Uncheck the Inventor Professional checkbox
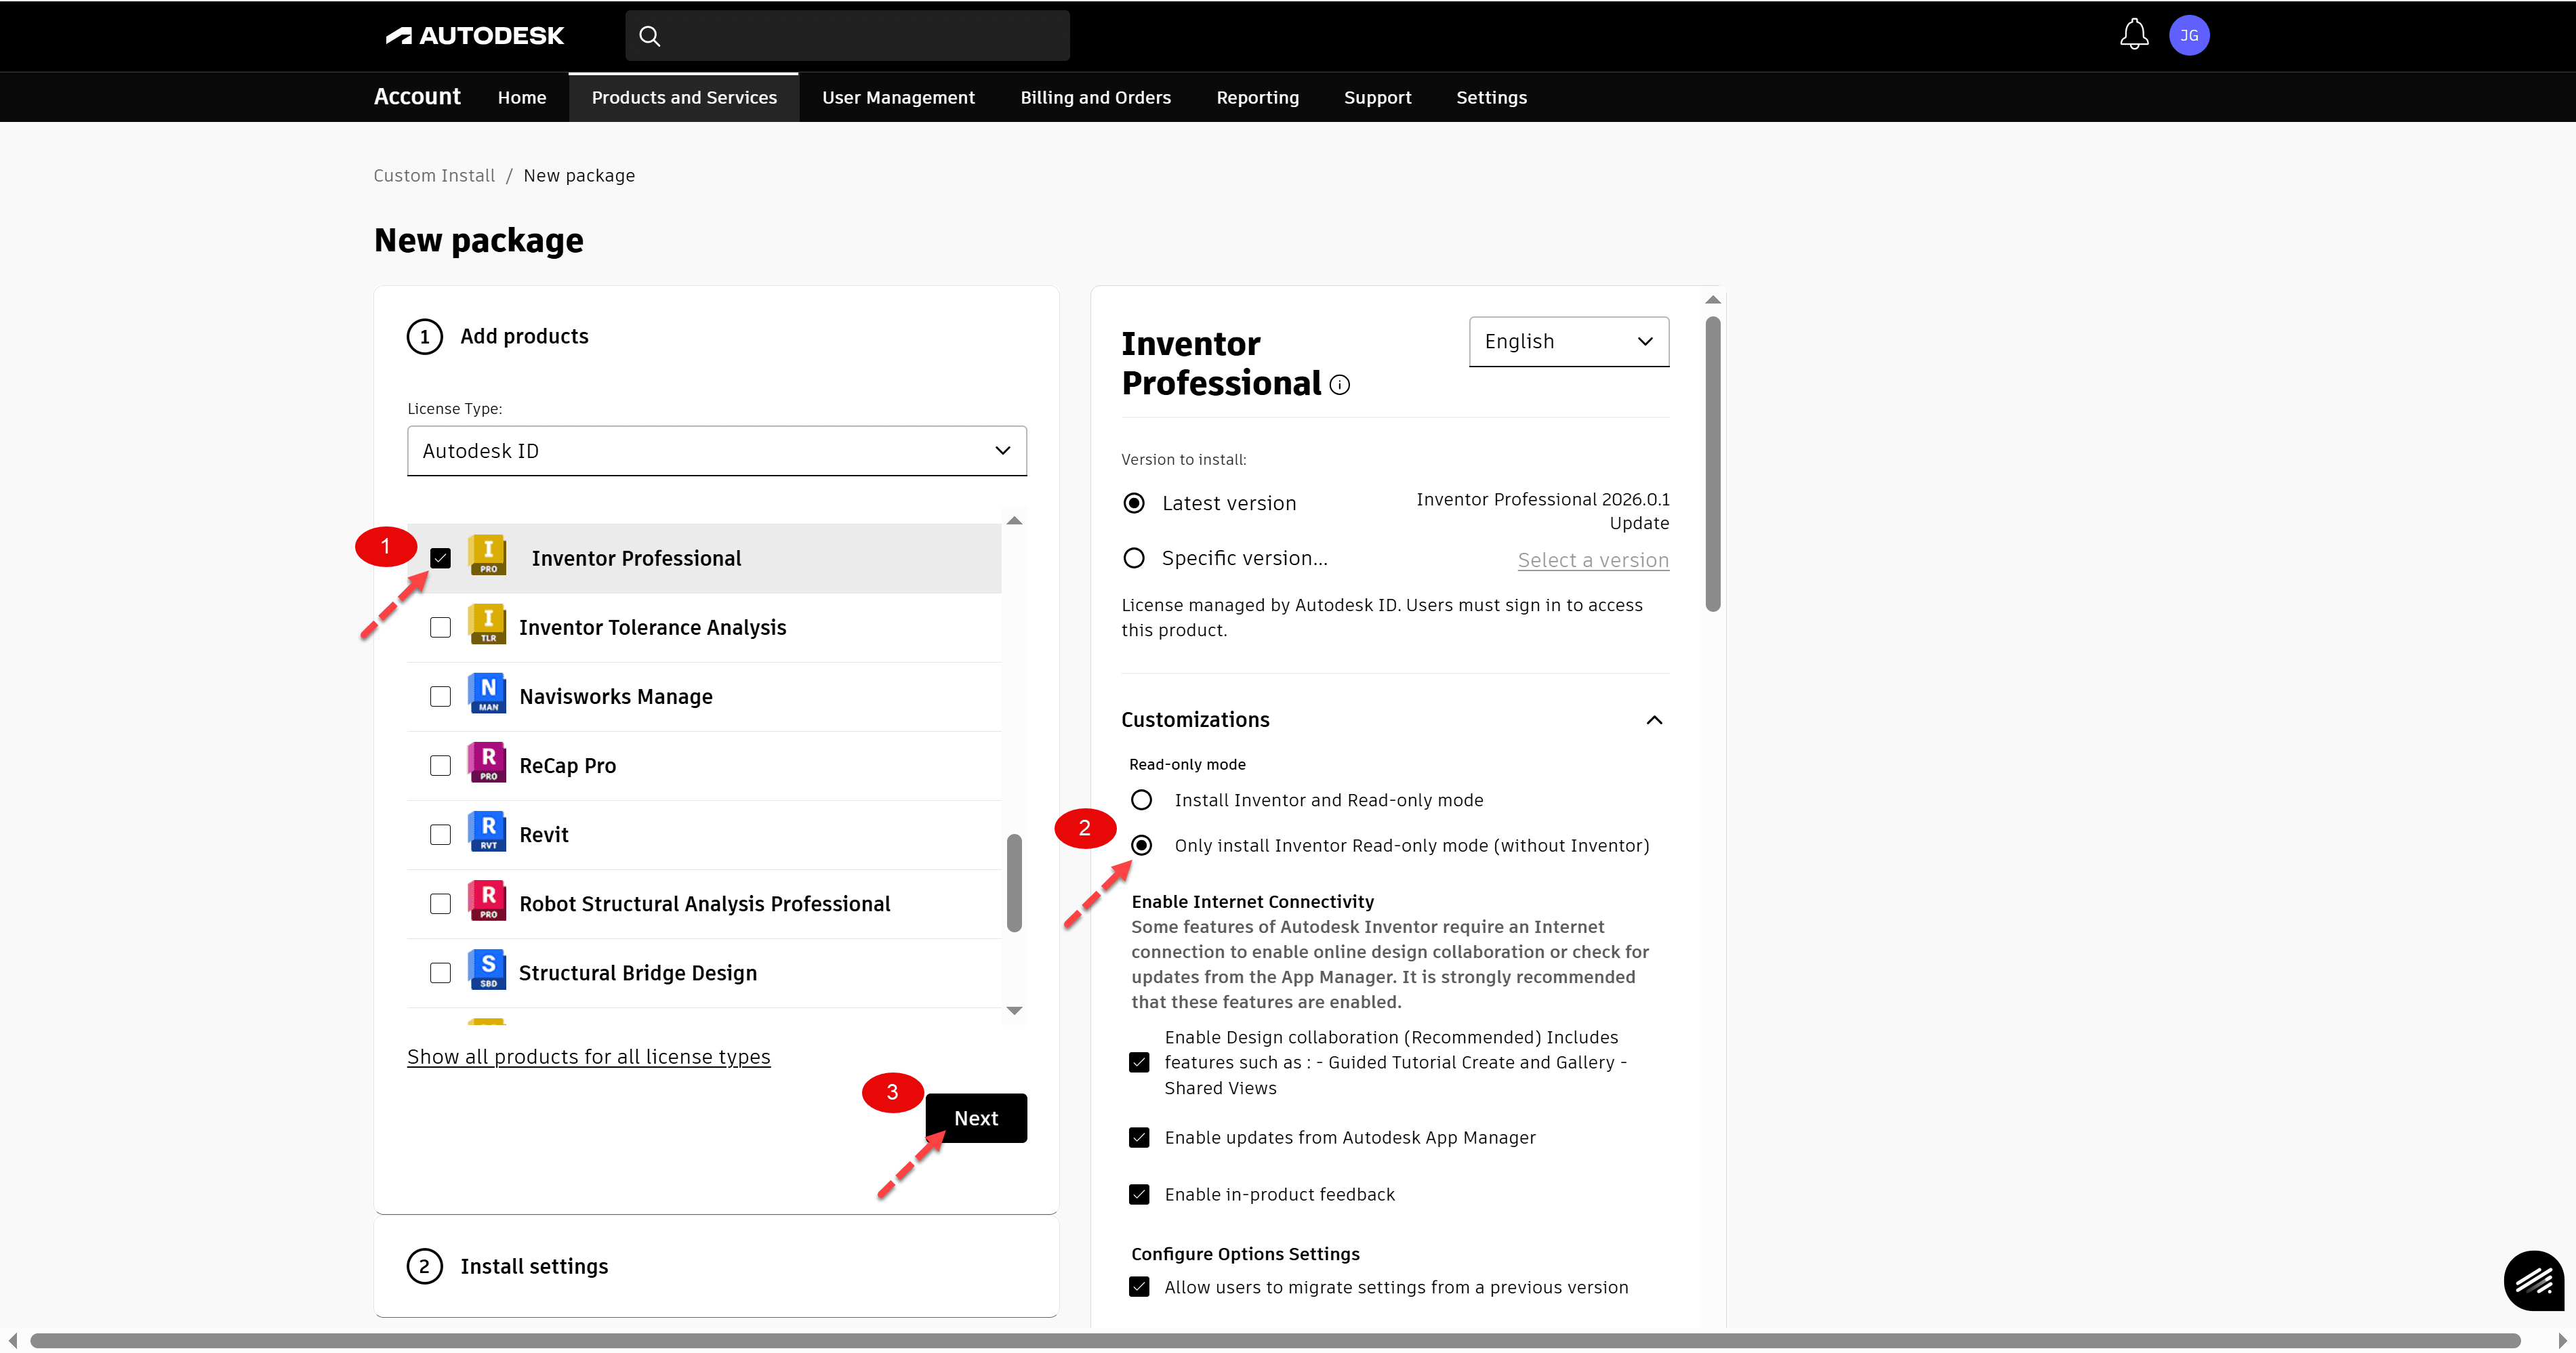Viewport: 2576px width, 1353px height. [441, 558]
